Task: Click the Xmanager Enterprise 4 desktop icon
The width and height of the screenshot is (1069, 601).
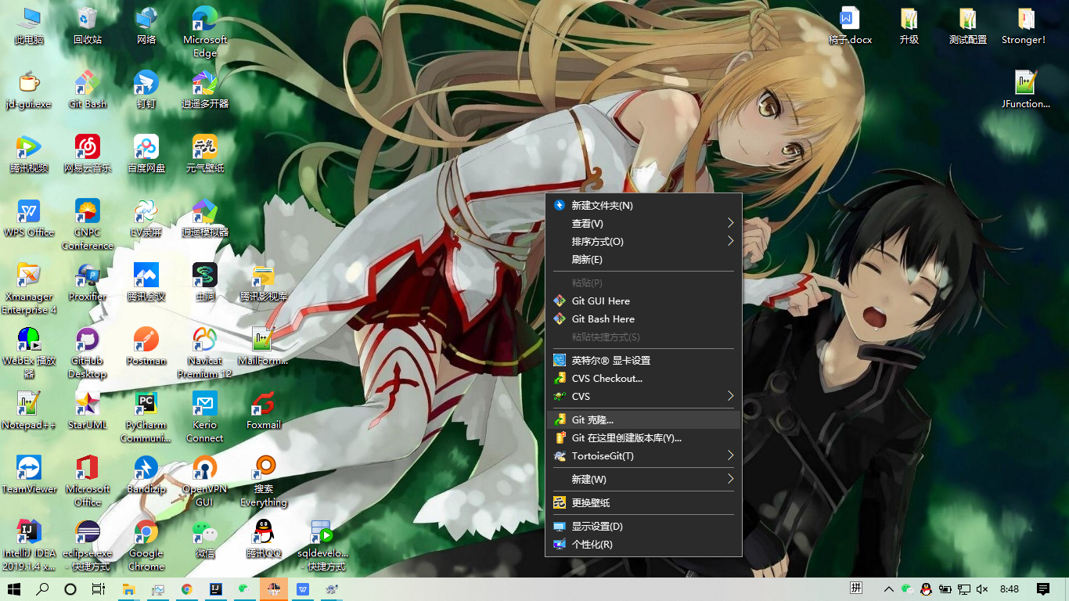Action: pyautogui.click(x=29, y=289)
